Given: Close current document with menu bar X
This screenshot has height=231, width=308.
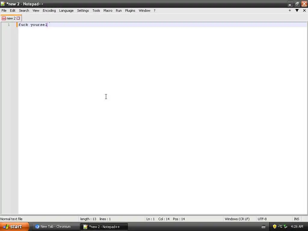Looking at the screenshot, I should (x=304, y=11).
